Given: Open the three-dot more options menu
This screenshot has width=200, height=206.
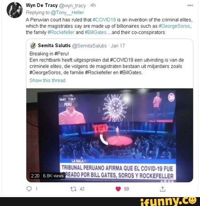Looking at the screenshot, I should [x=190, y=5].
